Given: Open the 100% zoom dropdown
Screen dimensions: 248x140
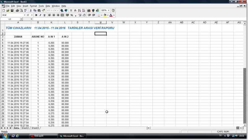Looking at the screenshot, I should (x=108, y=11).
